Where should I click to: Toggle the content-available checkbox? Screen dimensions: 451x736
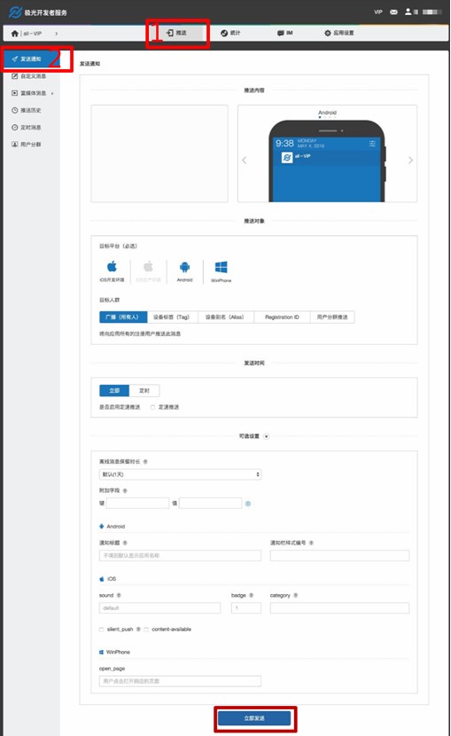[146, 630]
